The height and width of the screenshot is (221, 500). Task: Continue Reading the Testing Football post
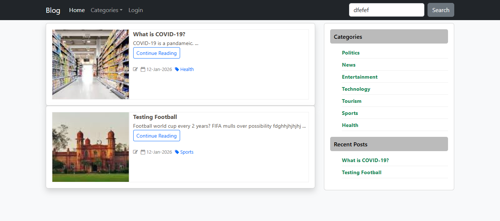[156, 136]
